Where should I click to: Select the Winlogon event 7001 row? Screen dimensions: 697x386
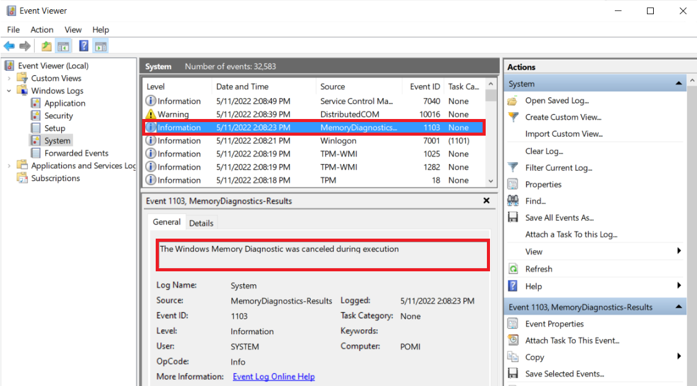(314, 141)
